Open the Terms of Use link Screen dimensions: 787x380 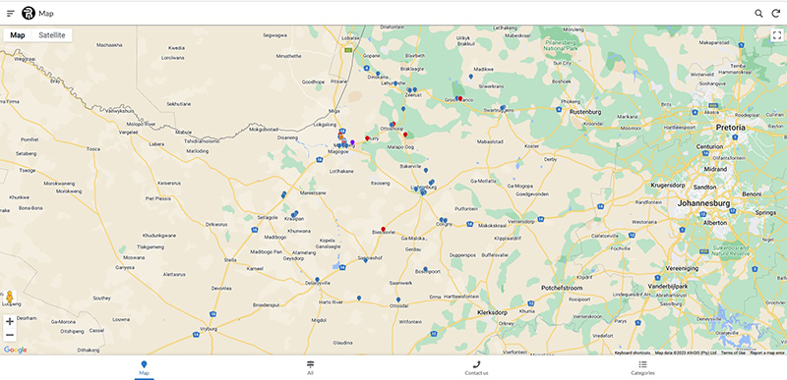[733, 353]
